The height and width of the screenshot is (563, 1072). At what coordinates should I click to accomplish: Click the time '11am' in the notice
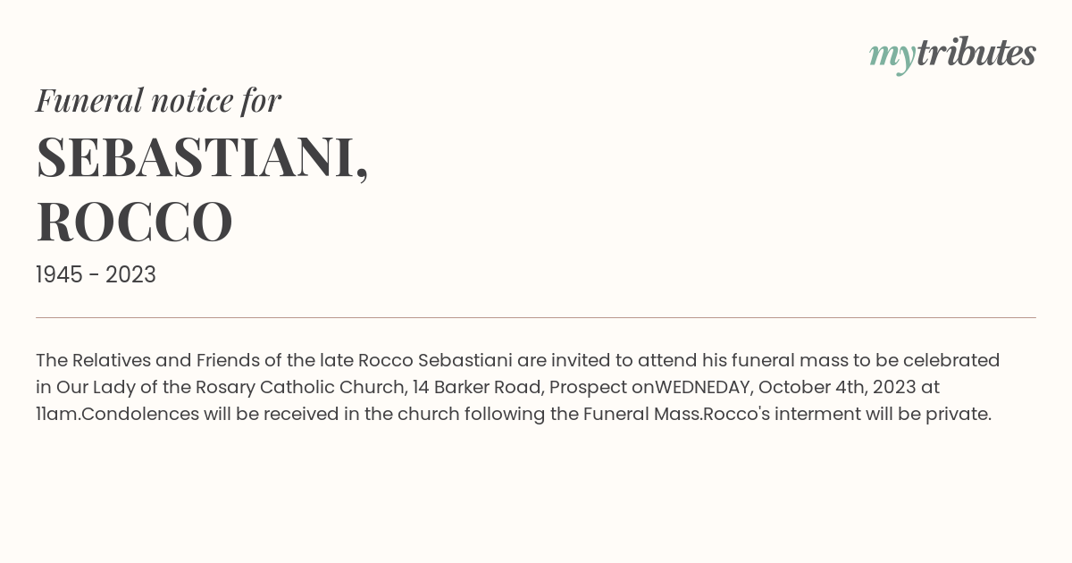(x=58, y=414)
